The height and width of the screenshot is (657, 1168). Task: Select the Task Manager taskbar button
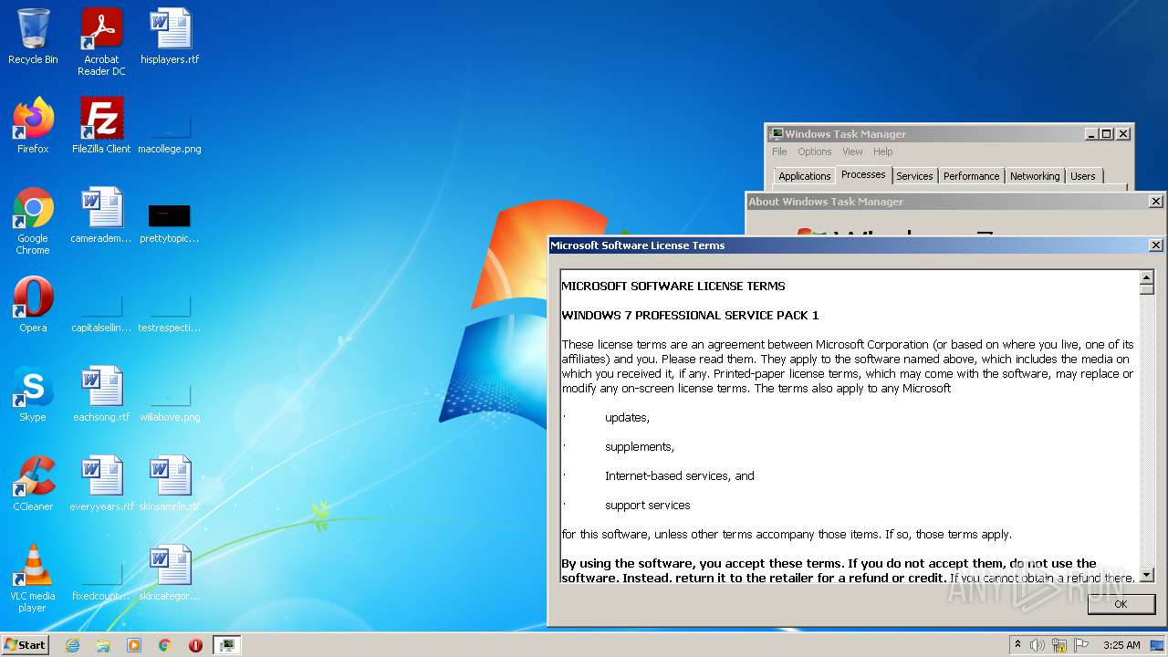(x=227, y=645)
